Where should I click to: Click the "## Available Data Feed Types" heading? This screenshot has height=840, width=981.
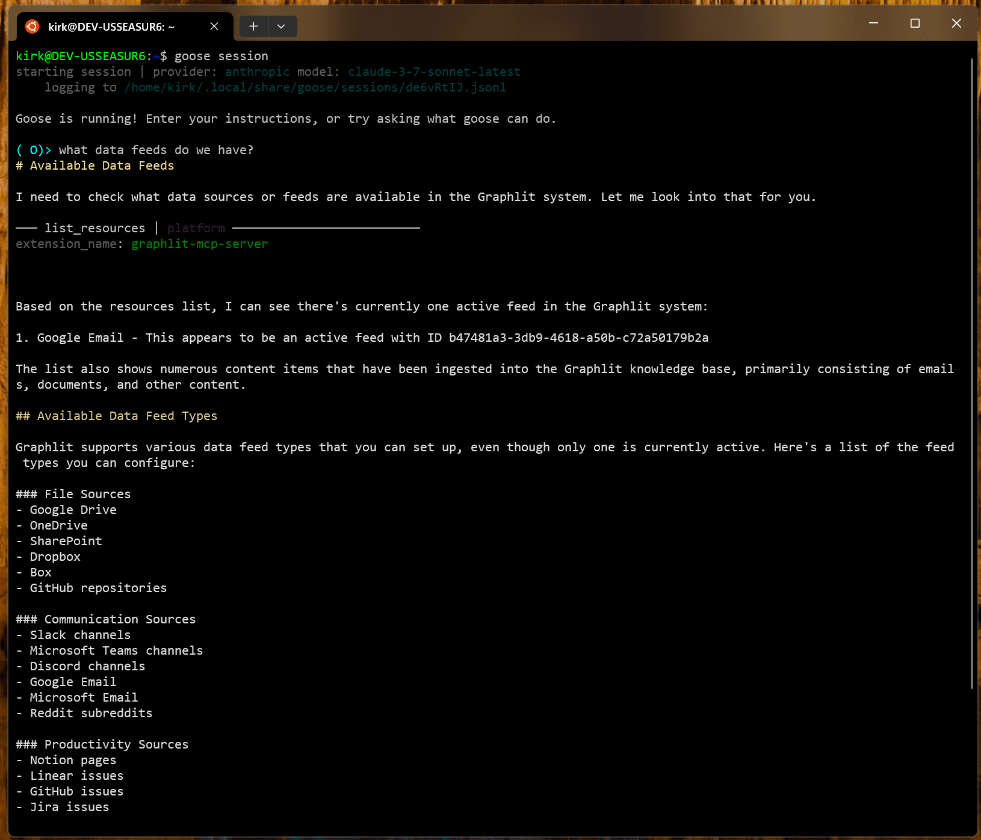pyautogui.click(x=116, y=416)
